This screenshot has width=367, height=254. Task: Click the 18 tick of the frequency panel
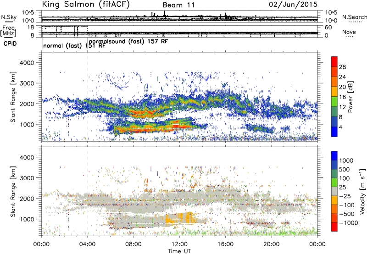[x=31, y=28]
